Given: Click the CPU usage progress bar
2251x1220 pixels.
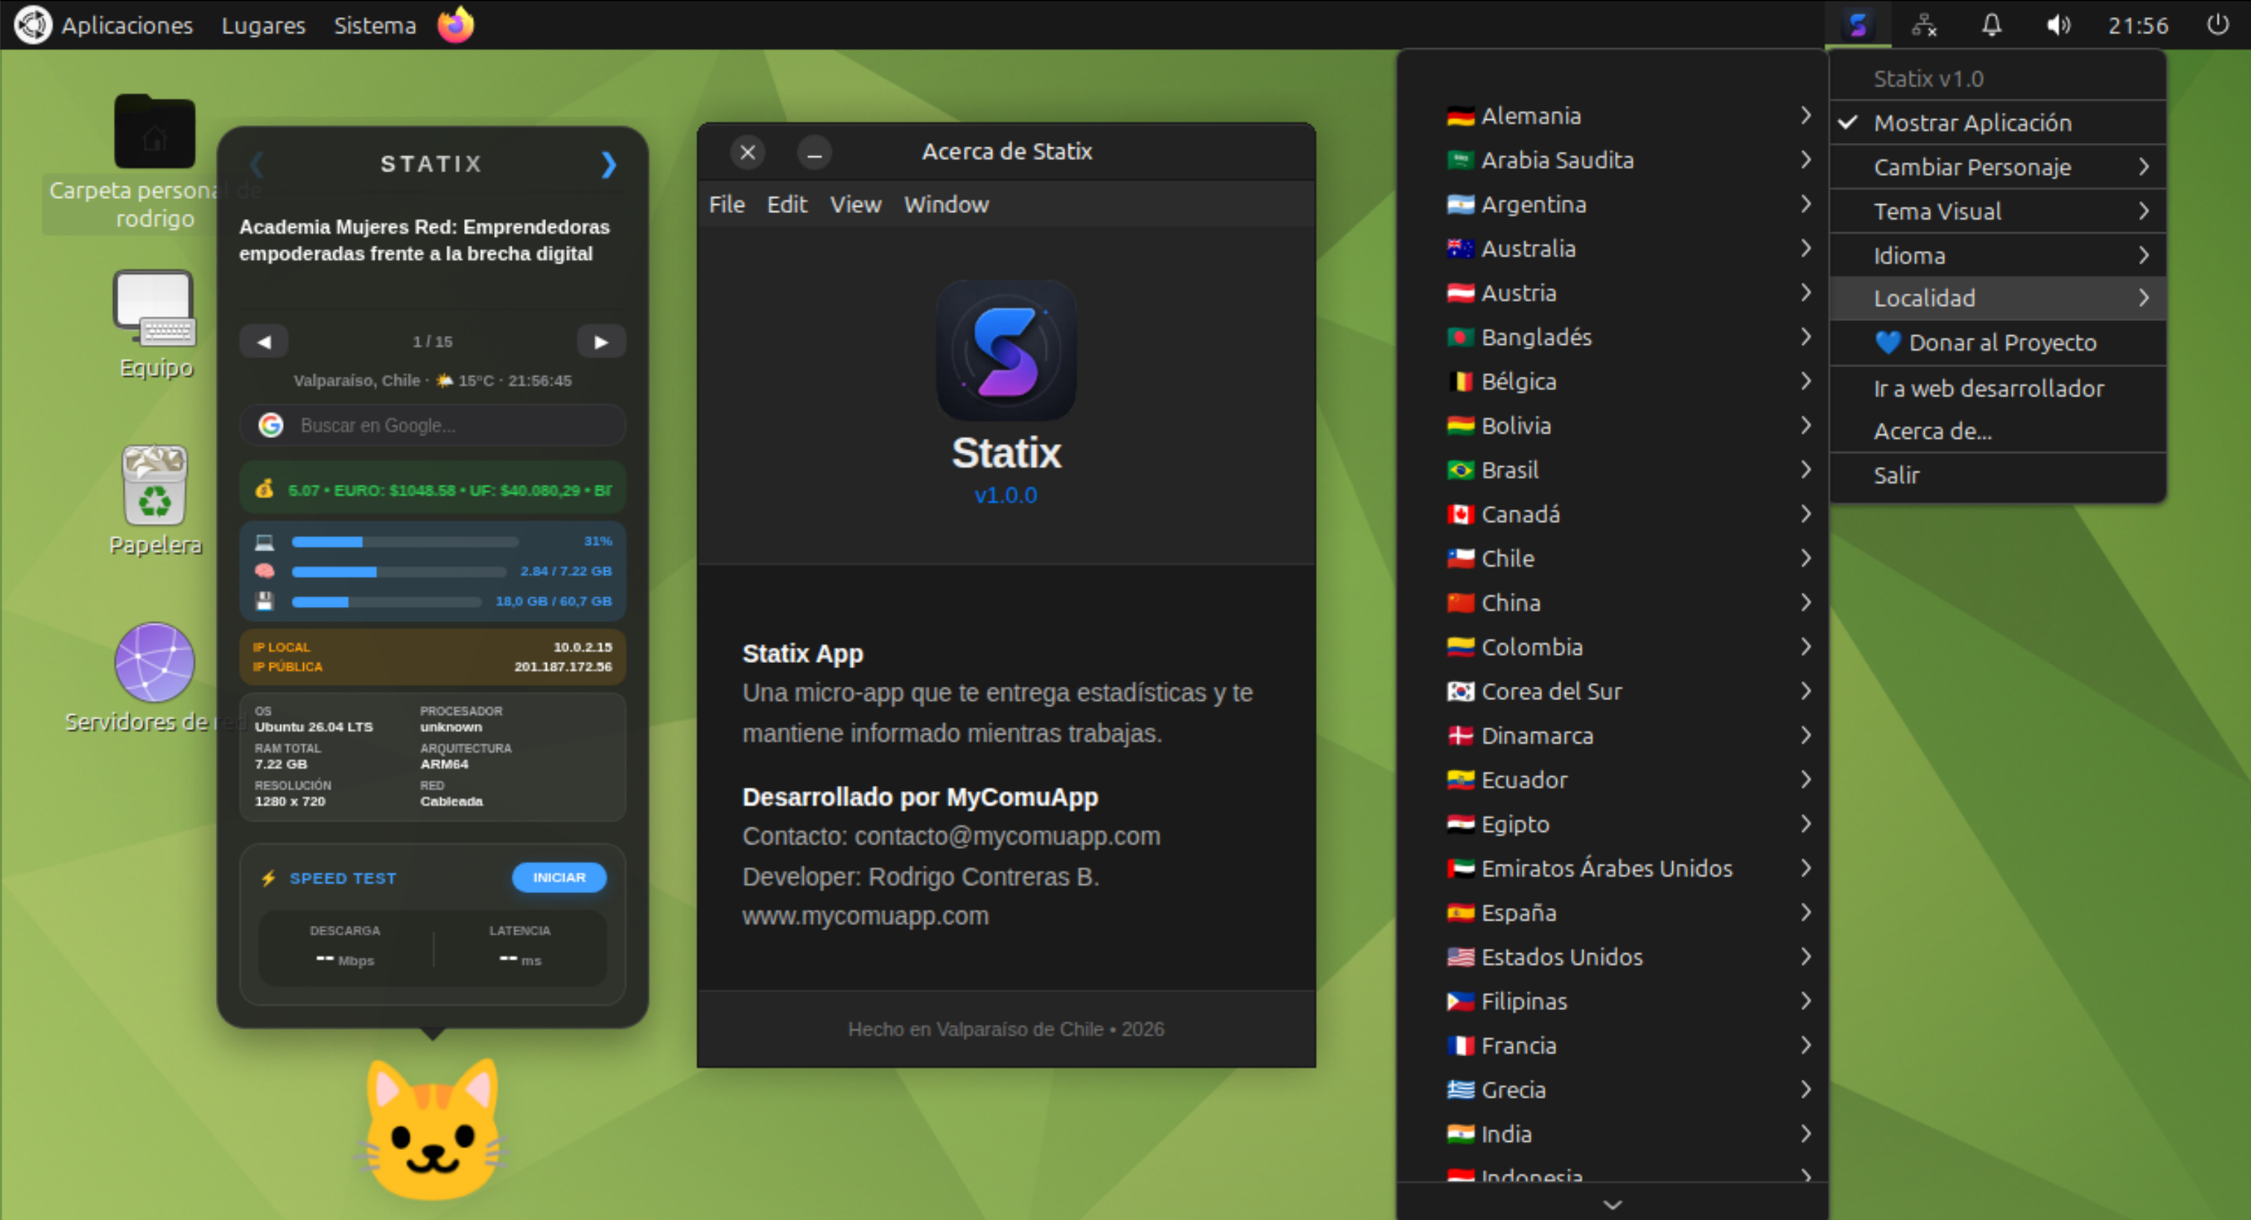Looking at the screenshot, I should 404,541.
